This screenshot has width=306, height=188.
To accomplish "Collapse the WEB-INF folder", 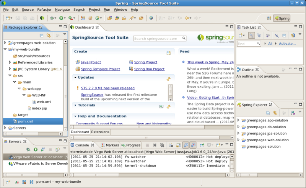I will coord(24,95).
